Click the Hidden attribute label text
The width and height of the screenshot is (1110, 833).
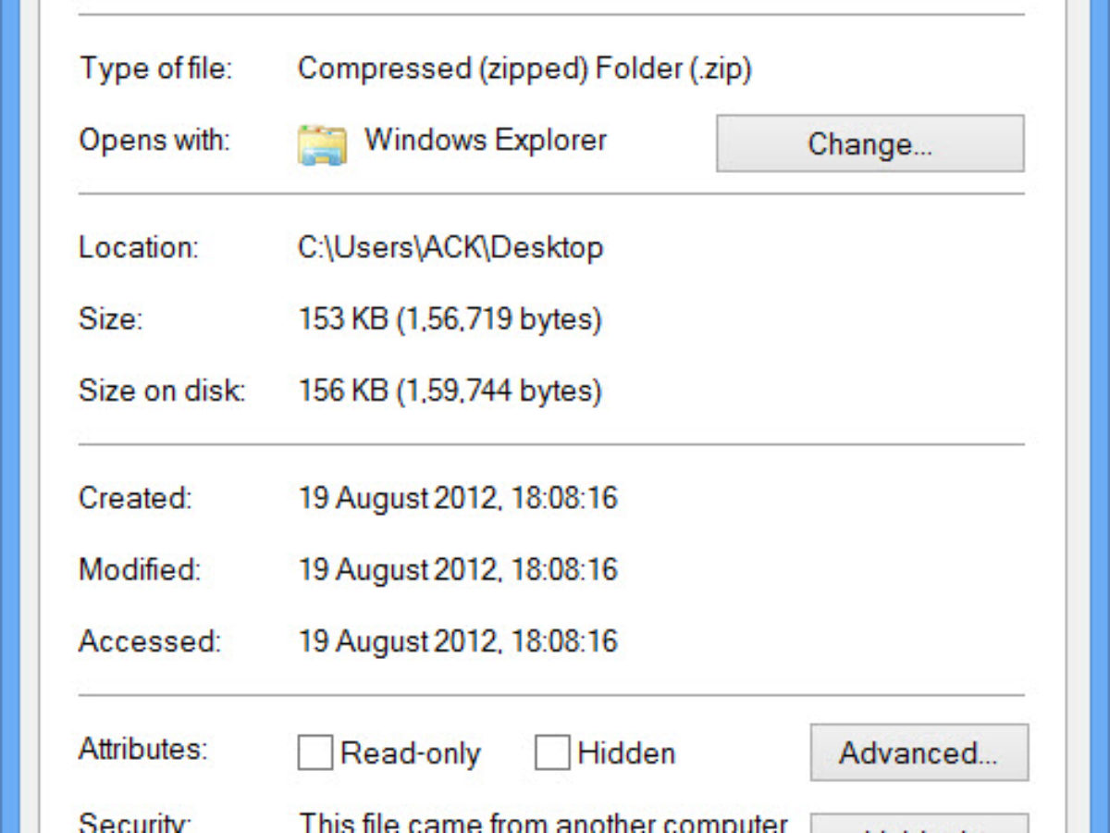click(626, 753)
